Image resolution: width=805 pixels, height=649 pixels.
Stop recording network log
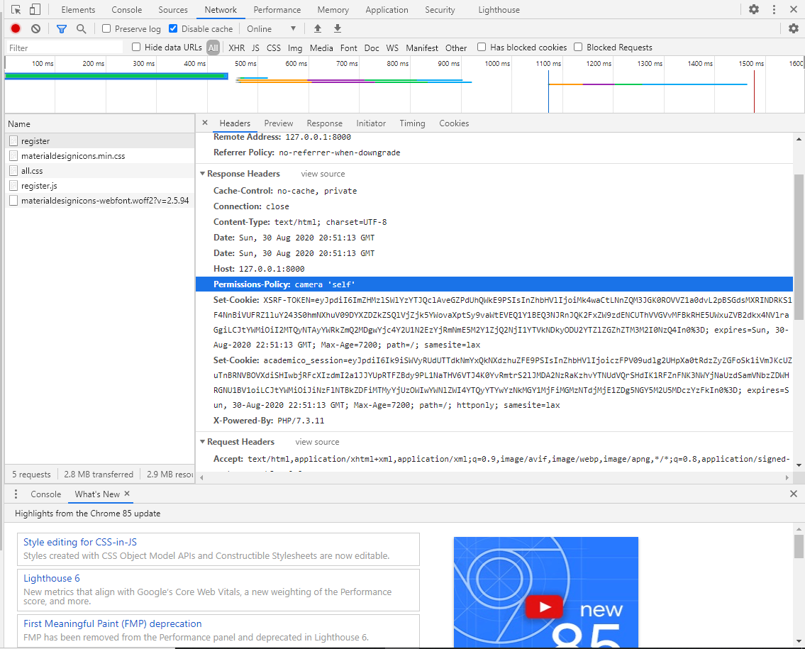[14, 28]
